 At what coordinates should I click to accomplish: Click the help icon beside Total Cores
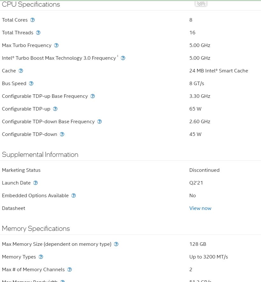(x=32, y=20)
